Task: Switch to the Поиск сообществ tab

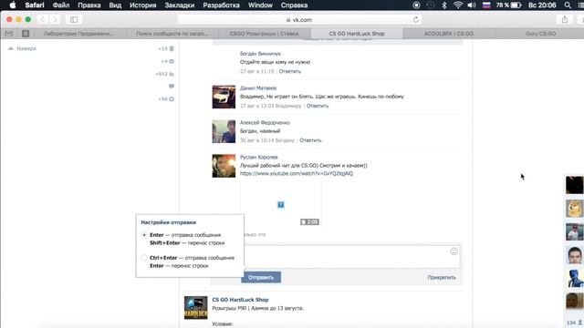Action: click(x=172, y=34)
